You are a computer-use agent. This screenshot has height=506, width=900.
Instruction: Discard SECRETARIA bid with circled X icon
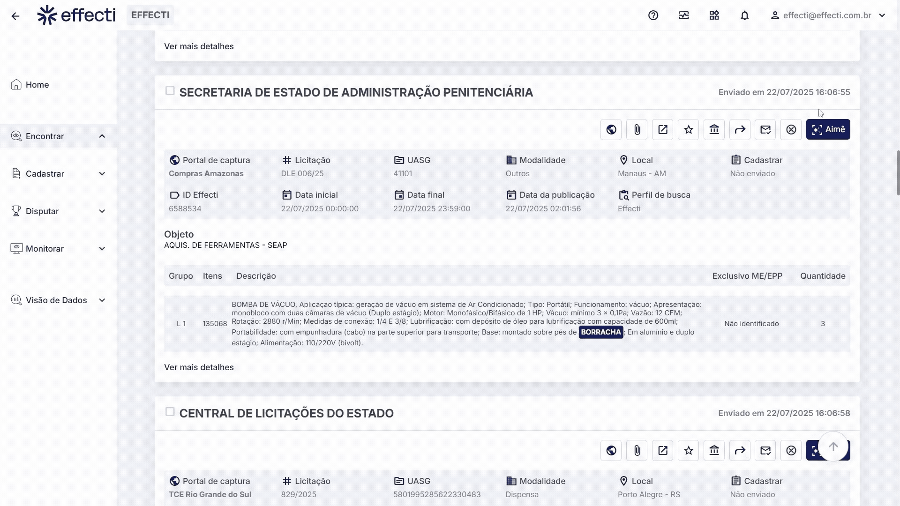791,130
